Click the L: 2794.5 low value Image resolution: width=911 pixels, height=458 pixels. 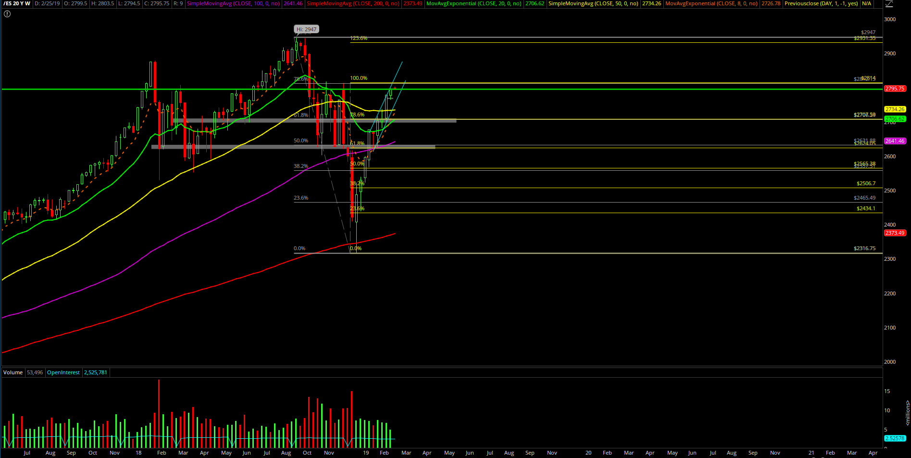coord(130,3)
